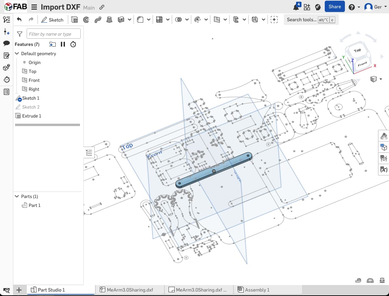Select the Extrude tool
This screenshot has height=296, width=389.
tap(74, 20)
